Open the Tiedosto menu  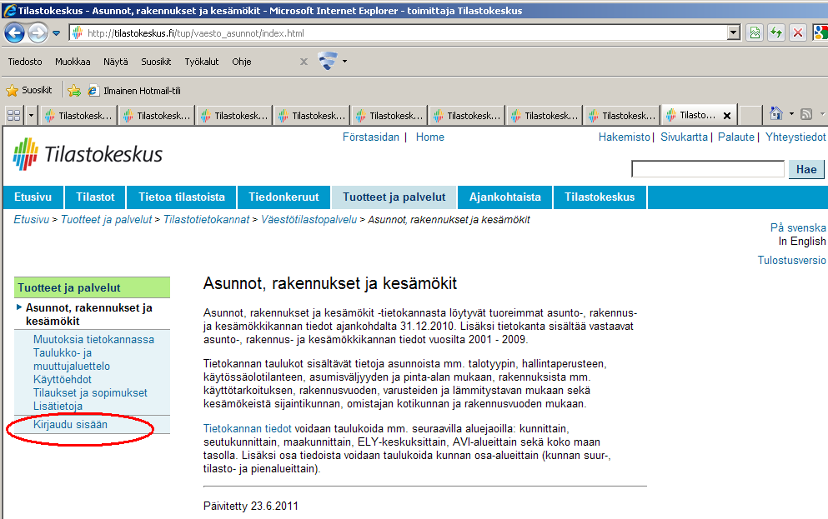(x=25, y=62)
